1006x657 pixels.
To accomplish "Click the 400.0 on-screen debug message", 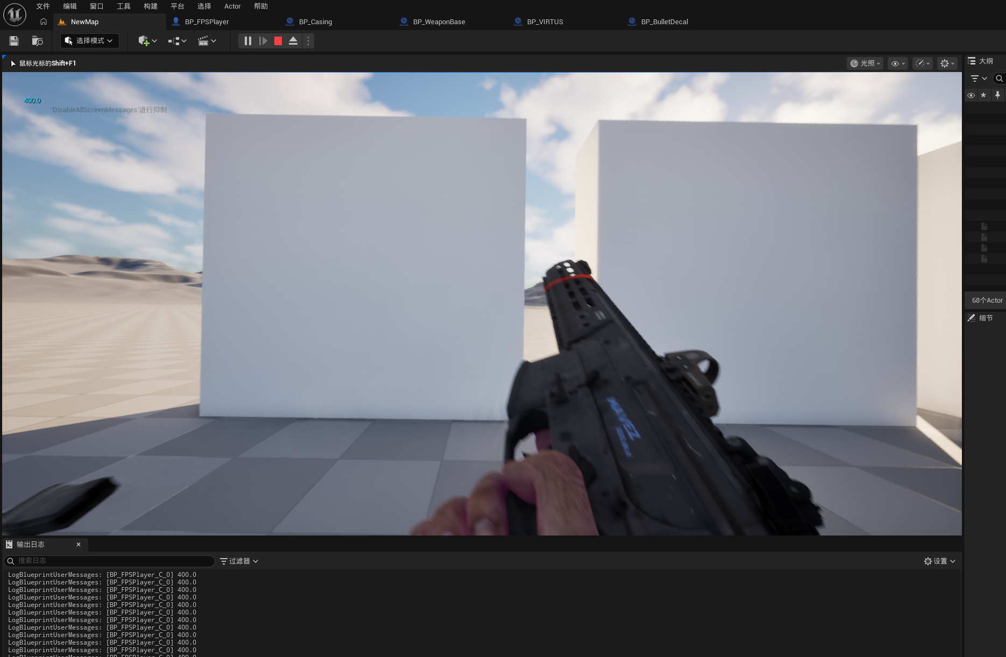I will point(32,101).
